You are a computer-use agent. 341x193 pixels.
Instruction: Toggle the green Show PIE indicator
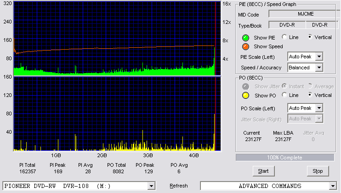246,38
